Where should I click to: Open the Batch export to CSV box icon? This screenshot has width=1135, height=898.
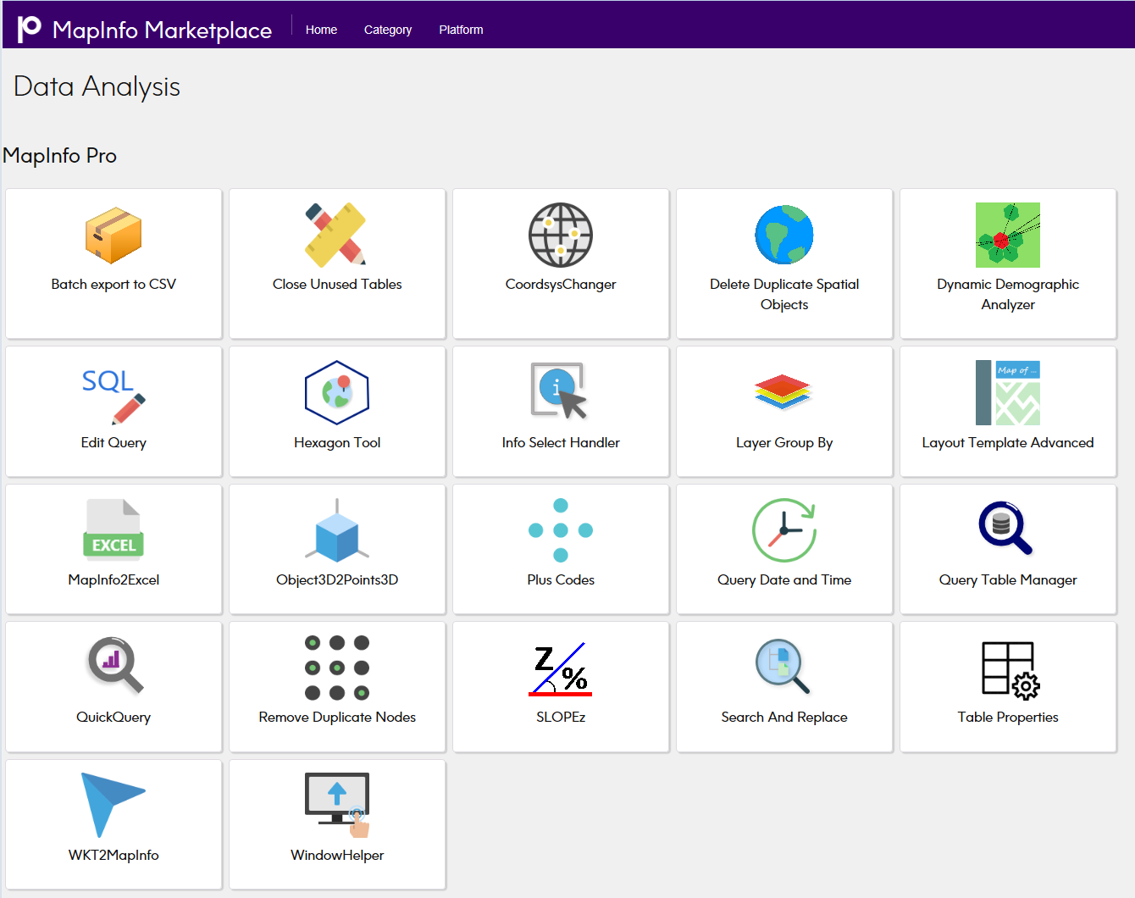coord(113,236)
